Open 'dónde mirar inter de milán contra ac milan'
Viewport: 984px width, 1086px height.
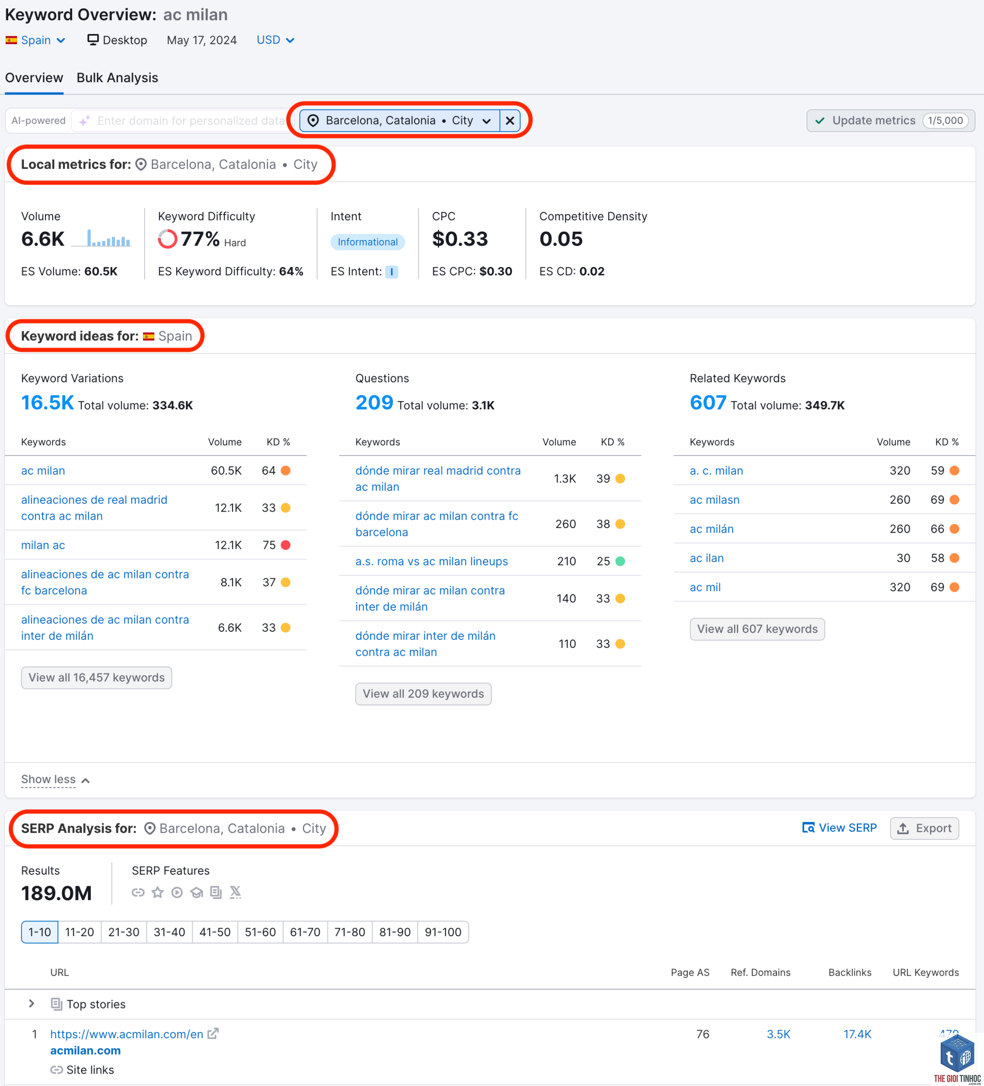coord(426,644)
